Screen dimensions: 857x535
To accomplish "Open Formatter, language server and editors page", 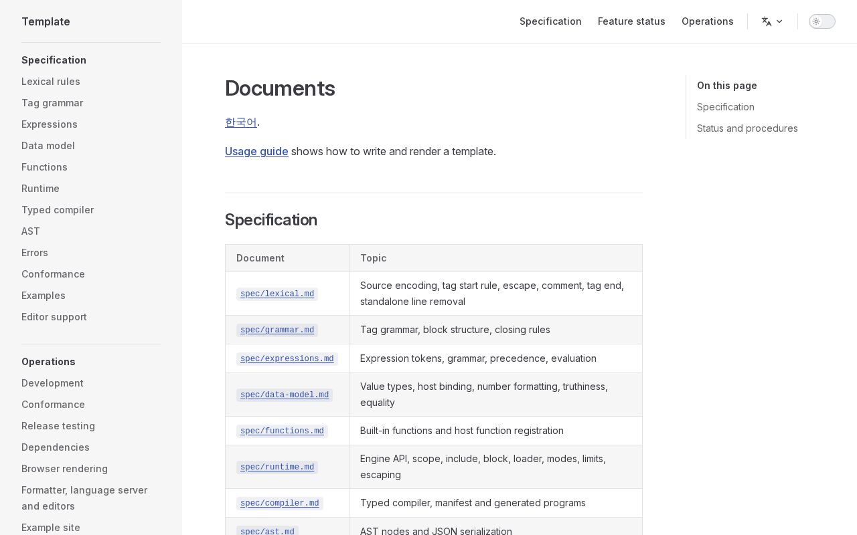I will point(84,498).
